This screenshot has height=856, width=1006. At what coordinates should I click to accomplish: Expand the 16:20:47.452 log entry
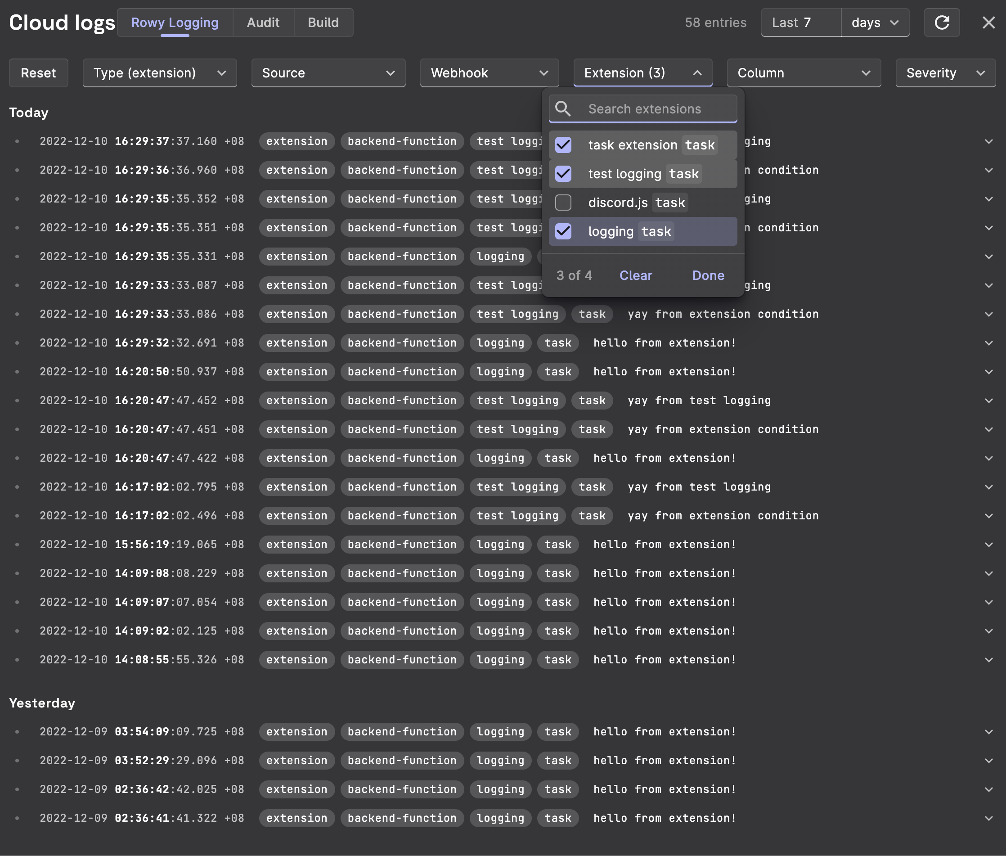pyautogui.click(x=988, y=401)
